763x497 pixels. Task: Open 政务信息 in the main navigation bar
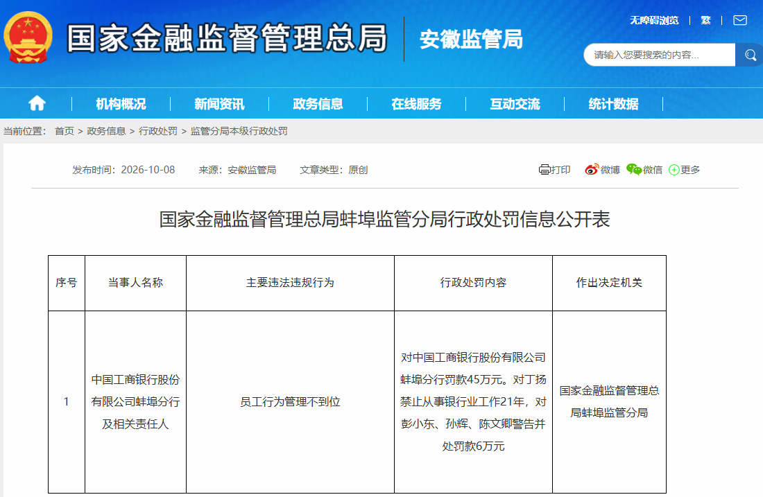[x=318, y=103]
